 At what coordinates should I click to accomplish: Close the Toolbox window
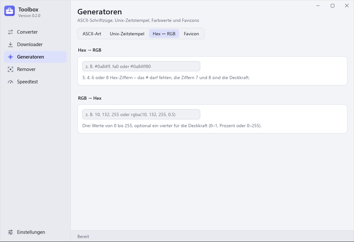[347, 6]
